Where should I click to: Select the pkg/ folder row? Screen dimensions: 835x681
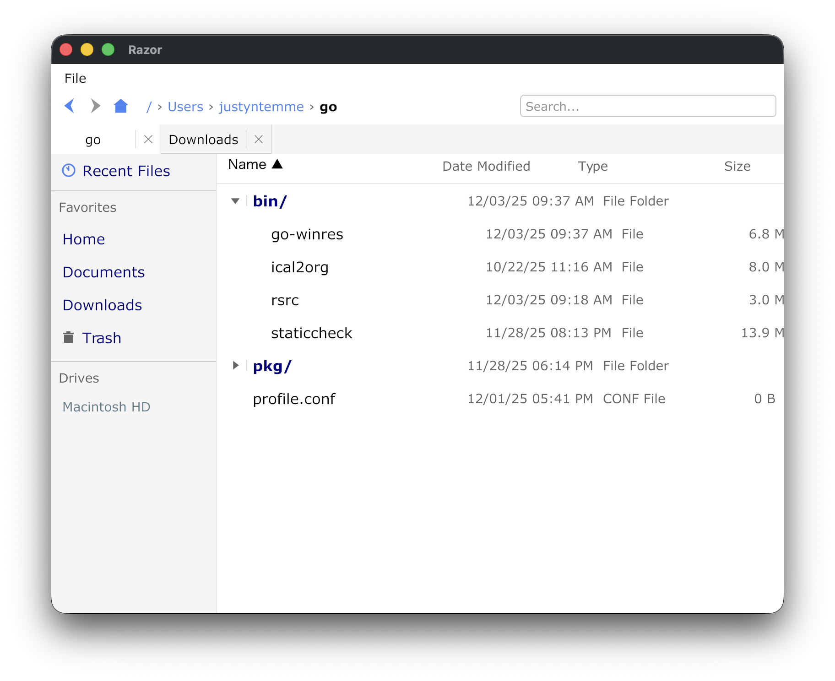pyautogui.click(x=500, y=366)
